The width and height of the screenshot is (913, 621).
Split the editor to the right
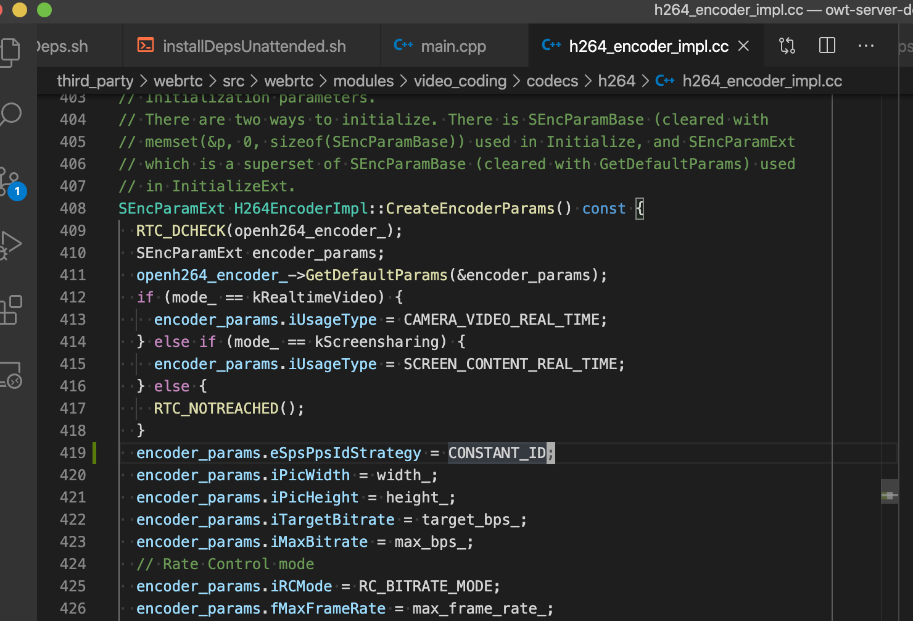(x=827, y=46)
